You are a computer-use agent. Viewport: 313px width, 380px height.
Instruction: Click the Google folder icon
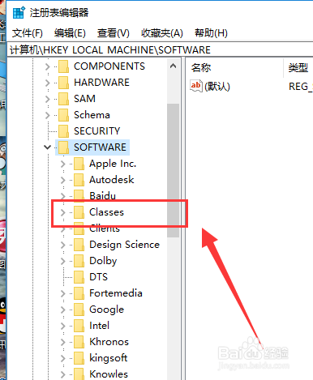[x=79, y=310]
